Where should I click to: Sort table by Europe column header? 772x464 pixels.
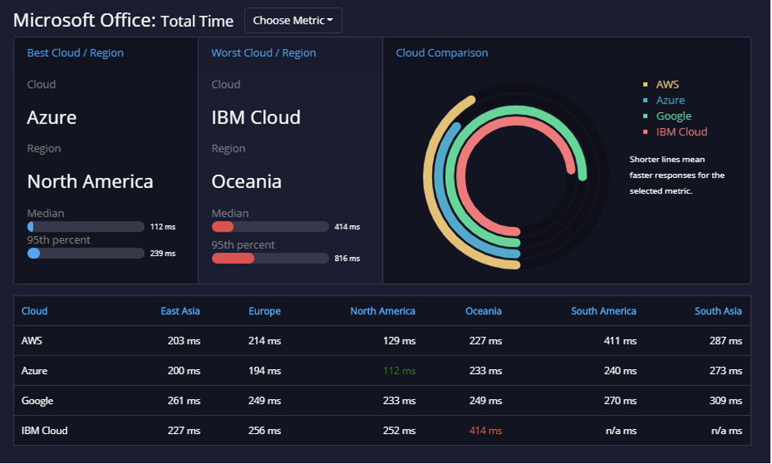point(265,311)
